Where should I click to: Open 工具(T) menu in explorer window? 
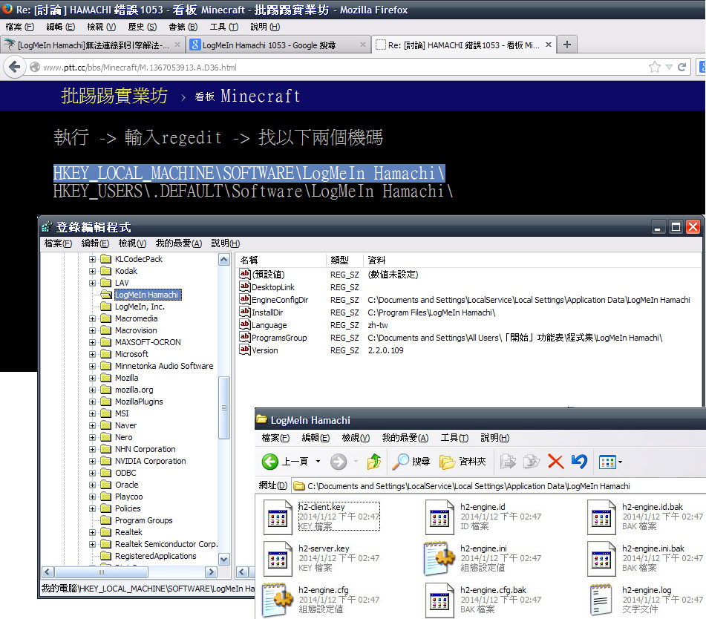454,438
